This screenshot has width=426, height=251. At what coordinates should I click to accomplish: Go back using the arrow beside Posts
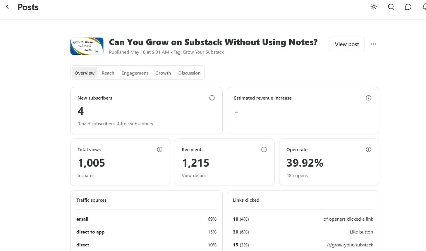click(x=8, y=7)
